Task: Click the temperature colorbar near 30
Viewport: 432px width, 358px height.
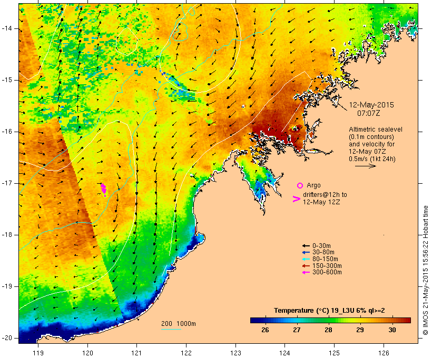Action: point(392,320)
